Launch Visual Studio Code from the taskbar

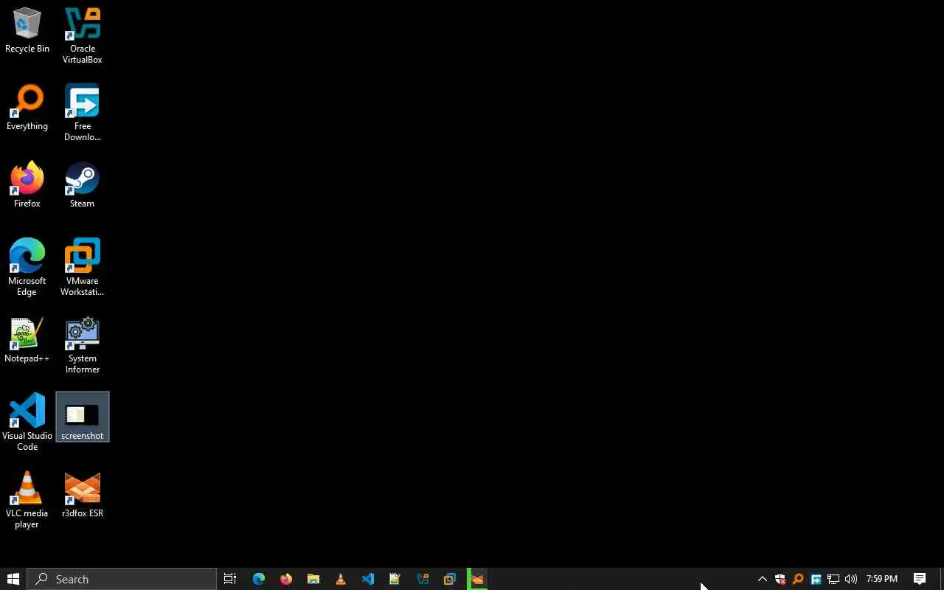(x=368, y=579)
